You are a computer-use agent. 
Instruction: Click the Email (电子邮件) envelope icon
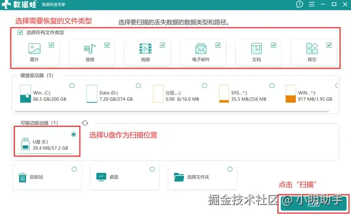tap(201, 49)
